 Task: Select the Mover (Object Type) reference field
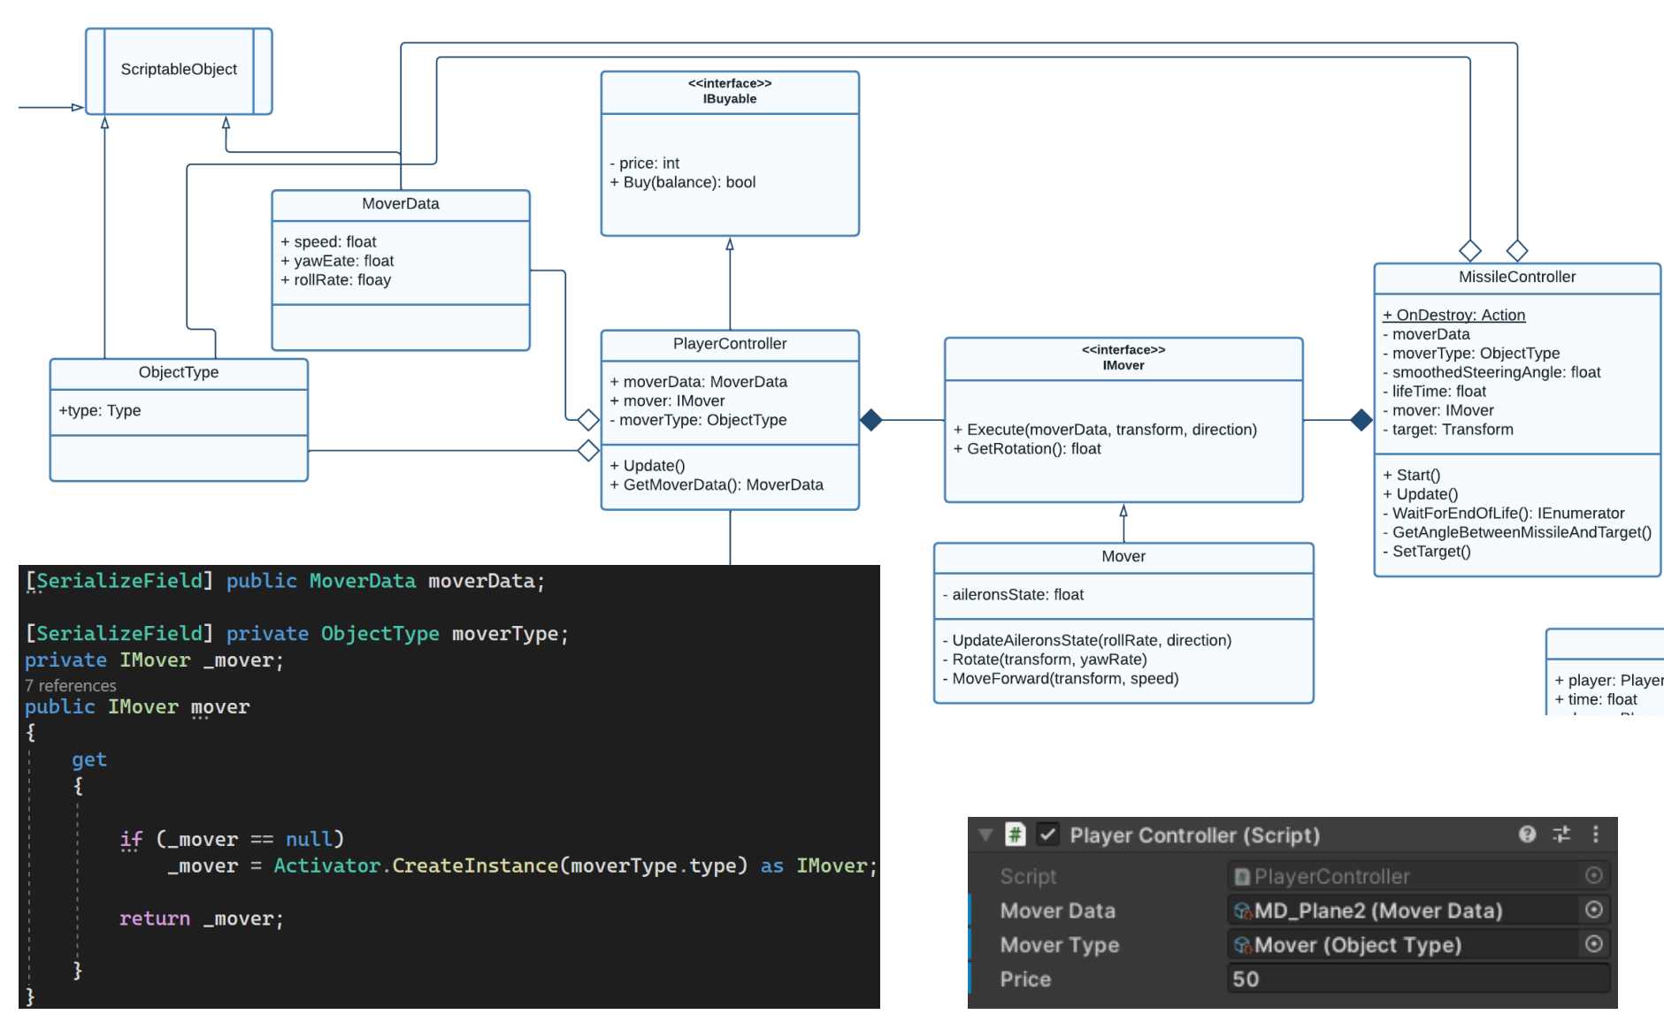coord(1402,944)
